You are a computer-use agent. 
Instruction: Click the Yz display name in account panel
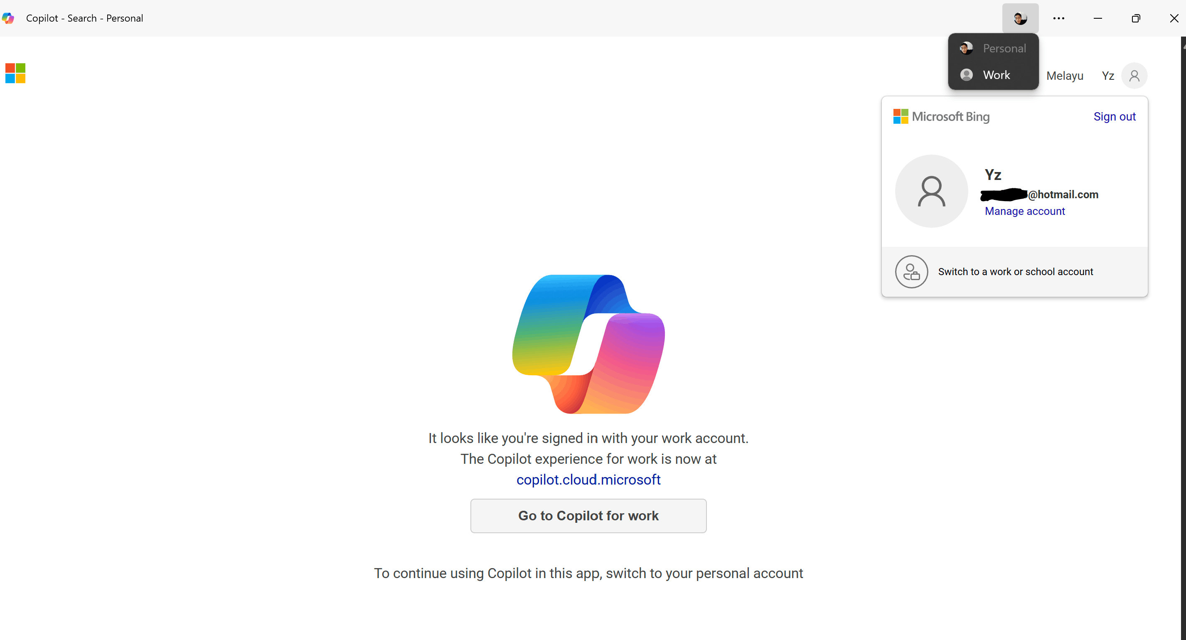[x=993, y=175]
